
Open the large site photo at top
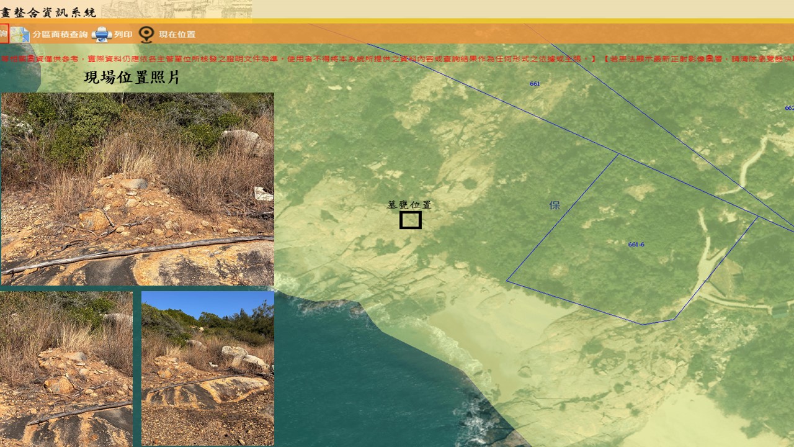(138, 189)
